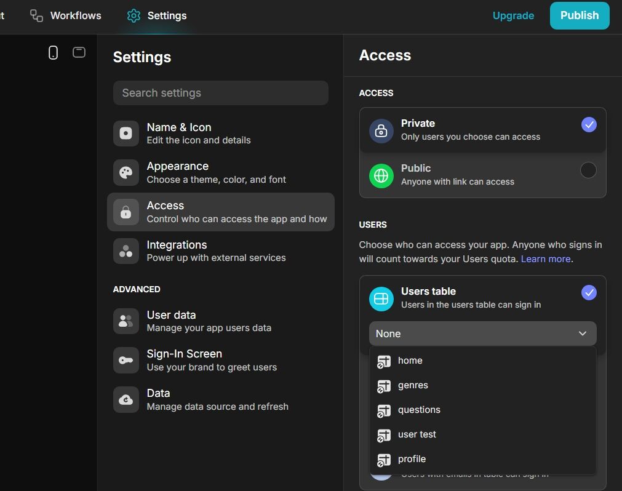Click the table icon beside home
Image resolution: width=622 pixels, height=491 pixels.
tap(383, 361)
